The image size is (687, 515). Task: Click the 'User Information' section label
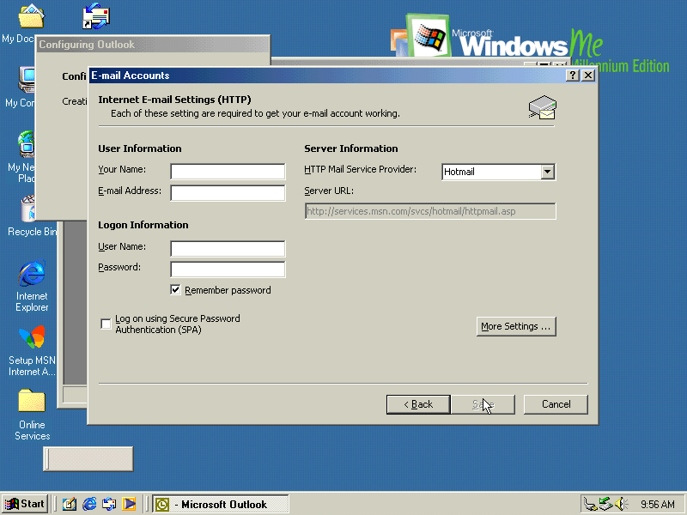point(140,148)
